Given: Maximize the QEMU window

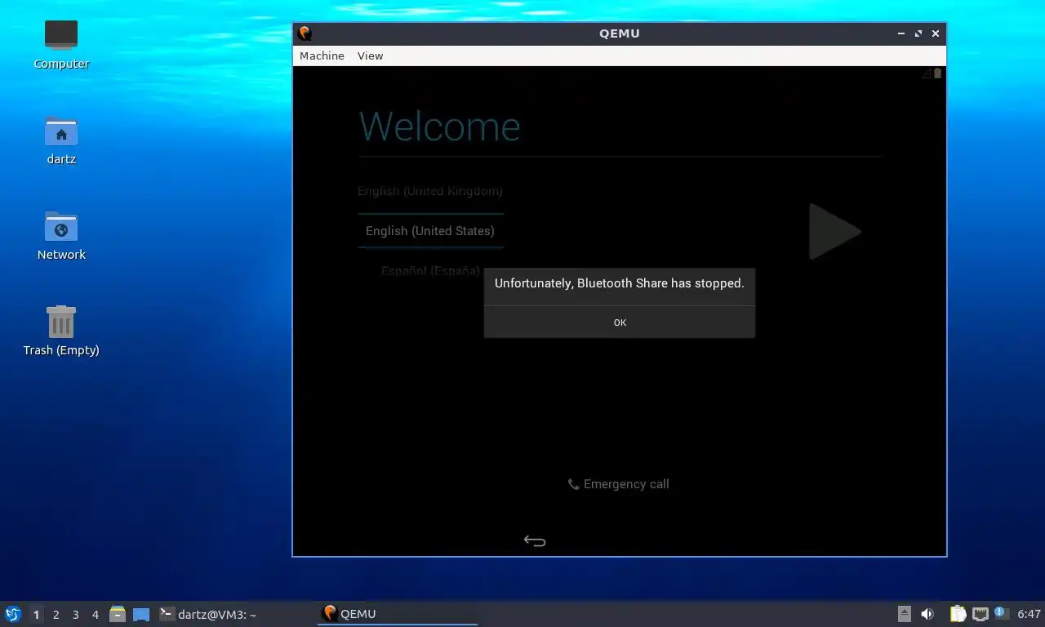Looking at the screenshot, I should (x=918, y=33).
